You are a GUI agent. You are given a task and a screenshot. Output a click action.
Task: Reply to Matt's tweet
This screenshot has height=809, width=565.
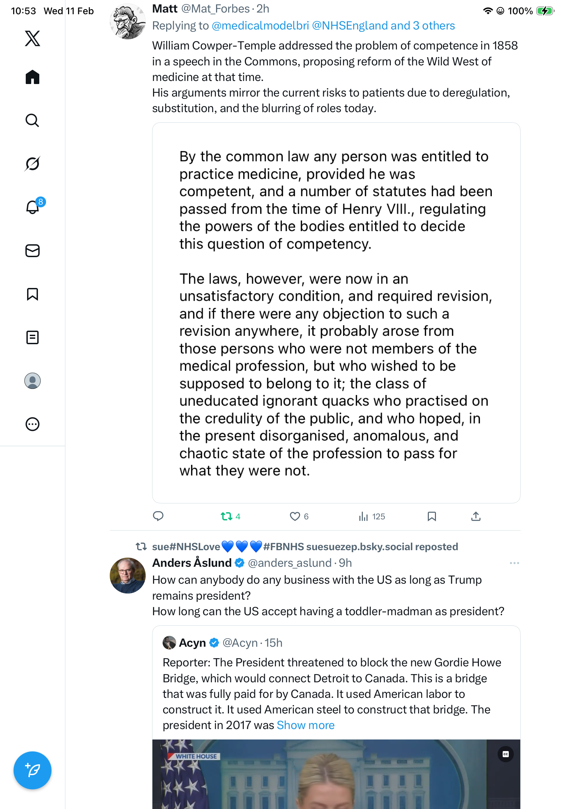click(x=158, y=516)
